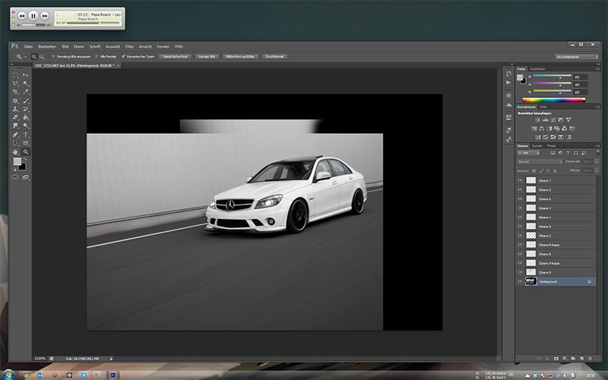The image size is (608, 380).
Task: Select the History Brush tool
Action: tap(26, 109)
